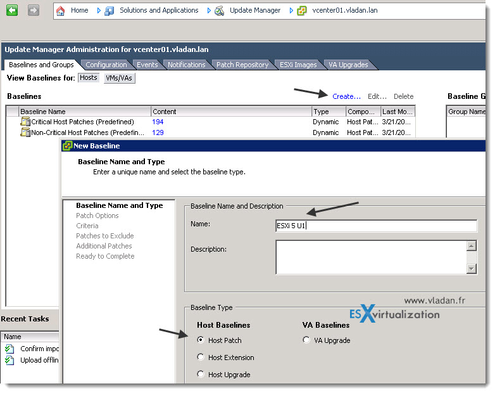Select Patch Options wizard step

(x=97, y=216)
